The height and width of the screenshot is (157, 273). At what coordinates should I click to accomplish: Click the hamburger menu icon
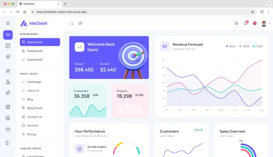click(x=8, y=23)
